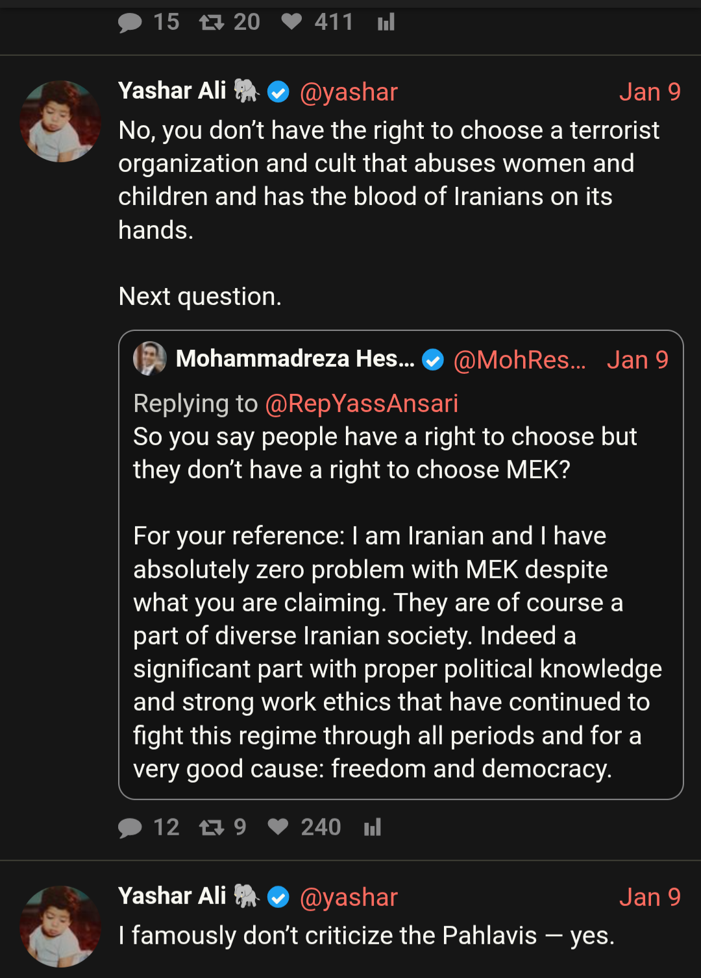Click Jan 9 date inside quoted tweet
This screenshot has height=978, width=701.
pos(637,360)
